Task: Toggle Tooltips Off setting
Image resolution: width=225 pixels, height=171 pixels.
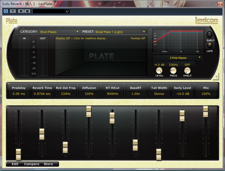Action: [x=138, y=38]
